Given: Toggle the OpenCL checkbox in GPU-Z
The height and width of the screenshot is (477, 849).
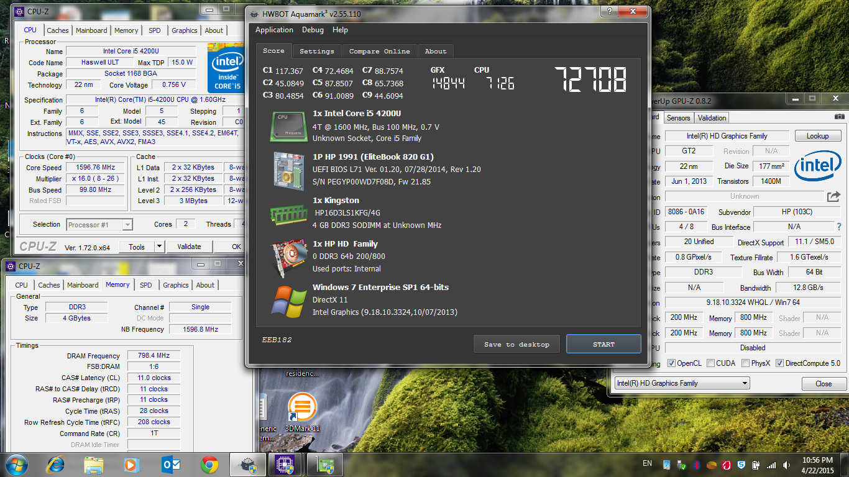Looking at the screenshot, I should coord(672,363).
